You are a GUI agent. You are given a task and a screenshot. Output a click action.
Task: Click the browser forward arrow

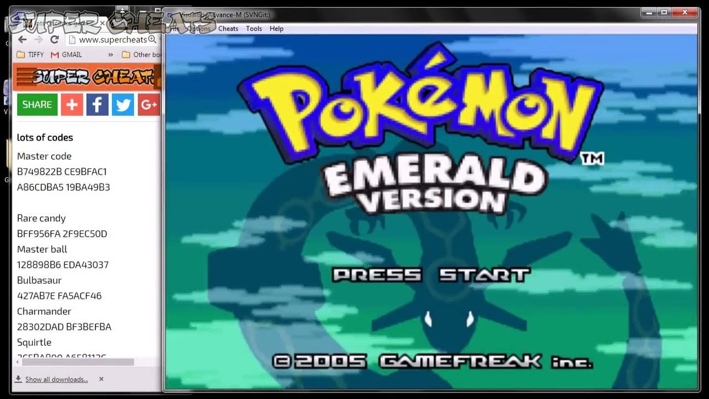(x=38, y=39)
